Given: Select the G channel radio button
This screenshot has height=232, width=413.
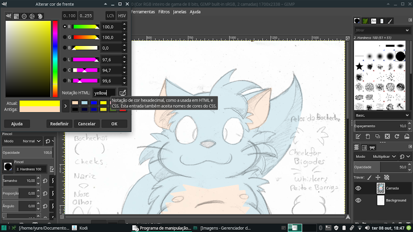Looking at the screenshot, I should click(65, 37).
